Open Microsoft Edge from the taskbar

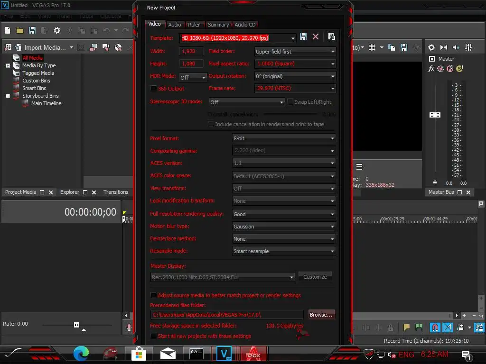[x=81, y=354]
